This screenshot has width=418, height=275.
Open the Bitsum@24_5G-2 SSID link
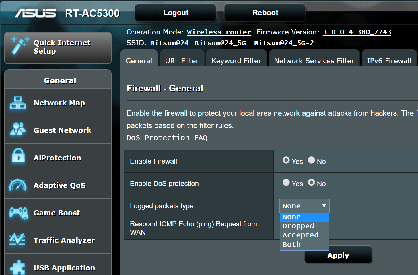tap(284, 43)
